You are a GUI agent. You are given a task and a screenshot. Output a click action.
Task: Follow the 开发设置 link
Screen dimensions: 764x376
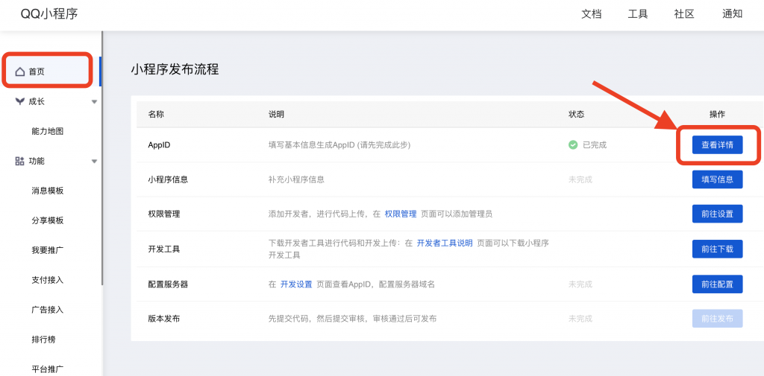(x=296, y=284)
